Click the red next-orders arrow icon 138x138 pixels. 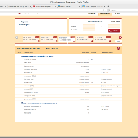[x=120, y=37]
